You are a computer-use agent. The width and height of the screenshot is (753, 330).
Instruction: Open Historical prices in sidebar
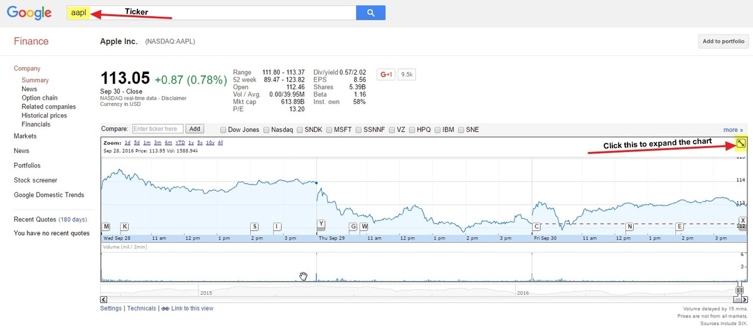click(45, 115)
